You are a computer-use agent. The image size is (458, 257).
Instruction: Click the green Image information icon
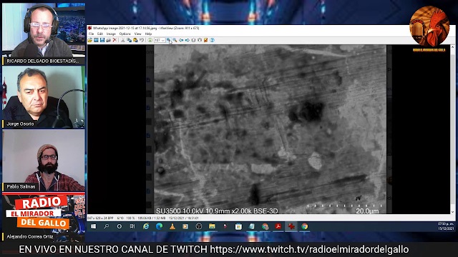(150, 40)
